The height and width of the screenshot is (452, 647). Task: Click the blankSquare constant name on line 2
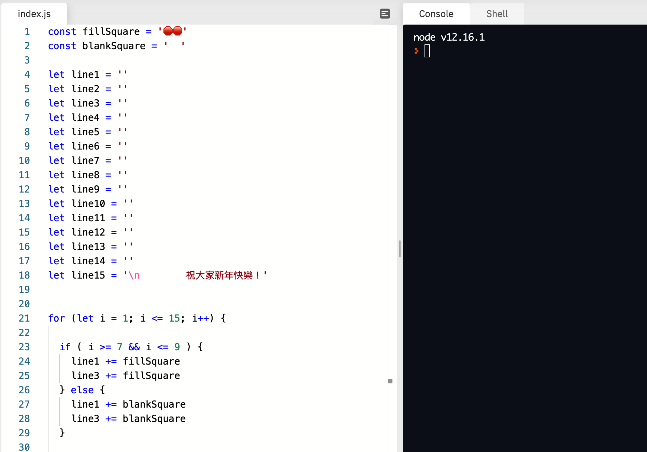pyautogui.click(x=114, y=46)
